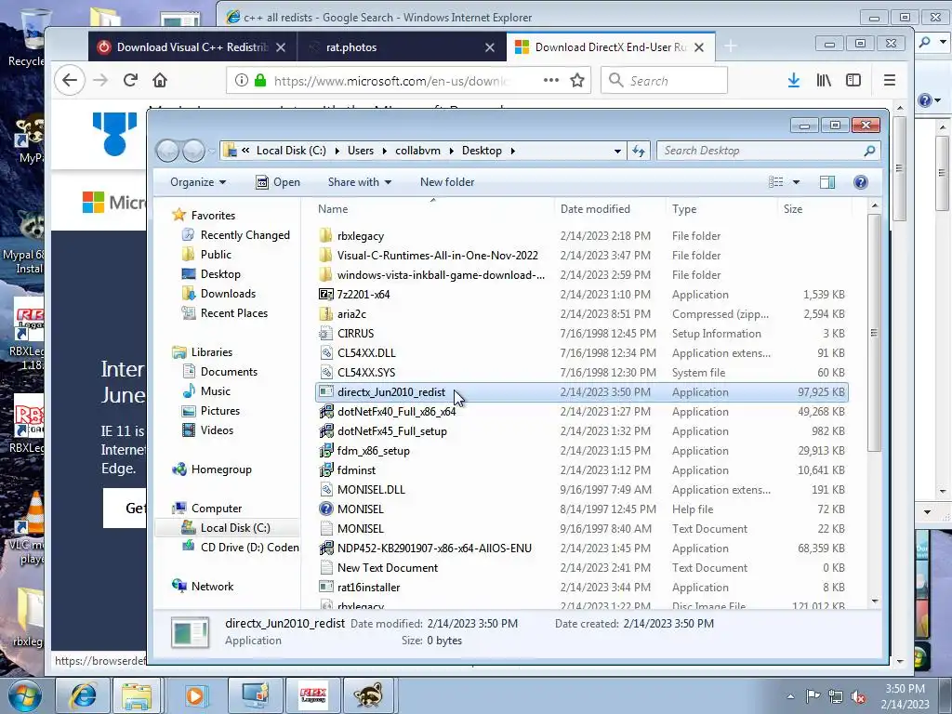Open page actions three-dot menu

(x=551, y=80)
